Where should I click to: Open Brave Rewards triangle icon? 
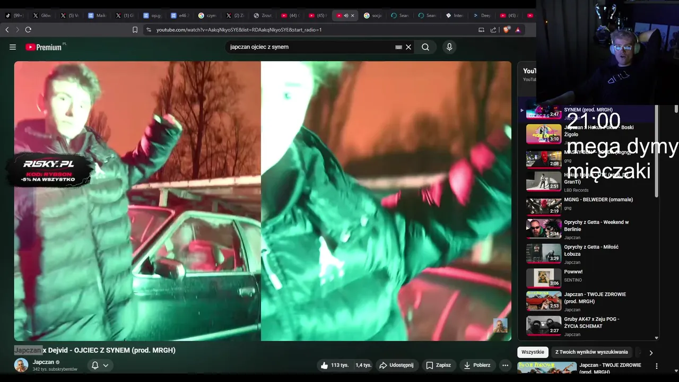pyautogui.click(x=518, y=30)
